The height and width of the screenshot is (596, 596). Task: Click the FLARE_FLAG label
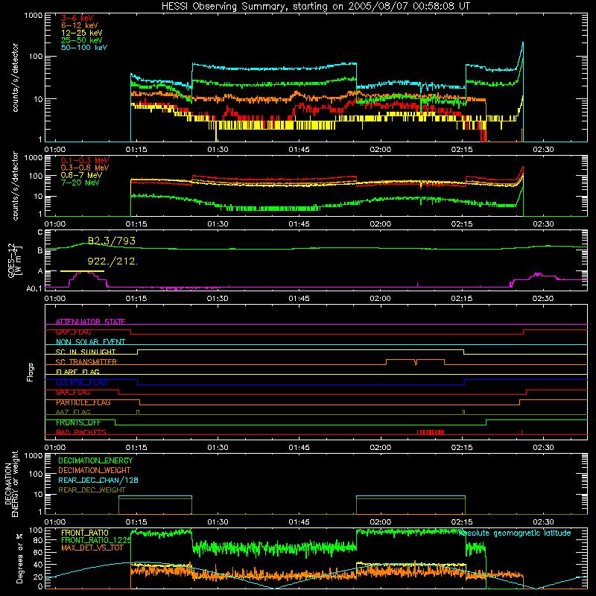pyautogui.click(x=77, y=372)
